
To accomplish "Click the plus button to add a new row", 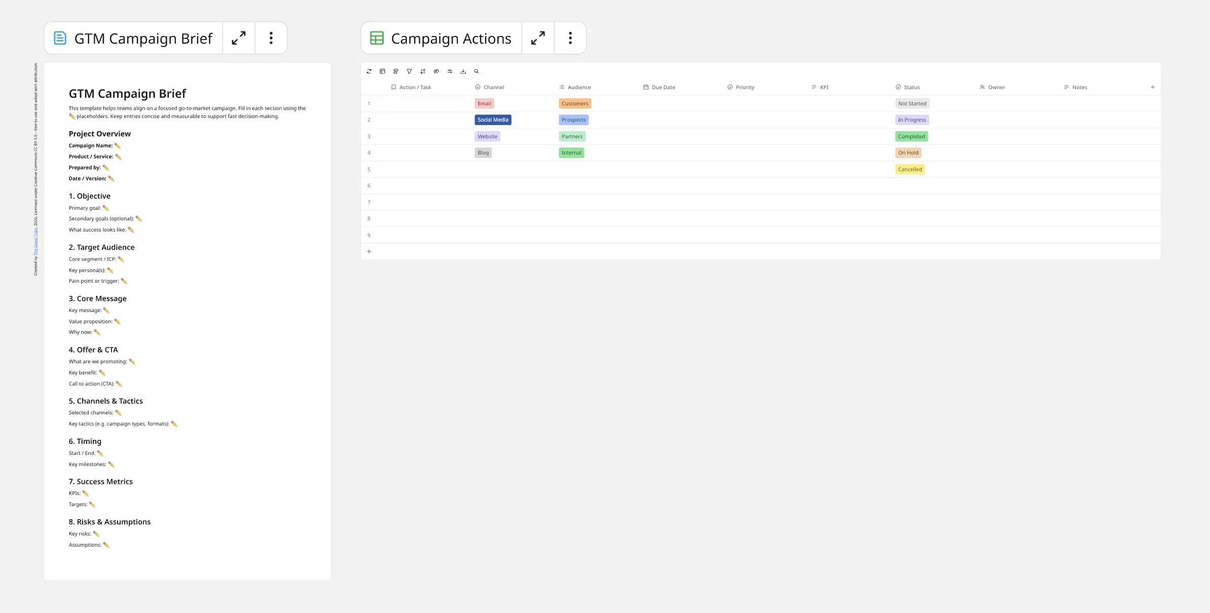I will [x=369, y=251].
